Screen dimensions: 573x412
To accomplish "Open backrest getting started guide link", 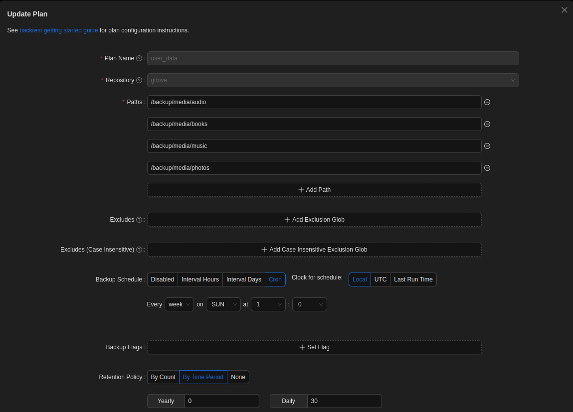I will (59, 30).
